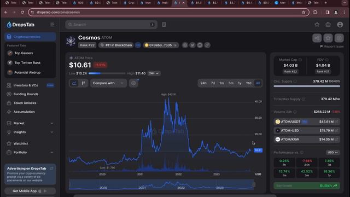Viewport: 350px width, 197px height.
Task: Open Cosmos Twitter link icon
Action: [192, 45]
